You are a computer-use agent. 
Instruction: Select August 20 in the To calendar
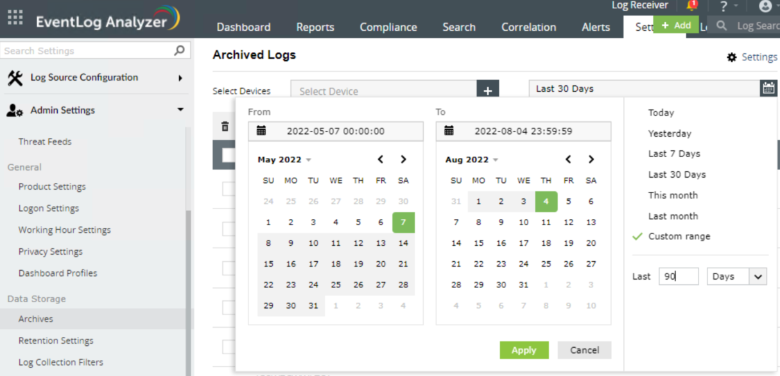[591, 243]
